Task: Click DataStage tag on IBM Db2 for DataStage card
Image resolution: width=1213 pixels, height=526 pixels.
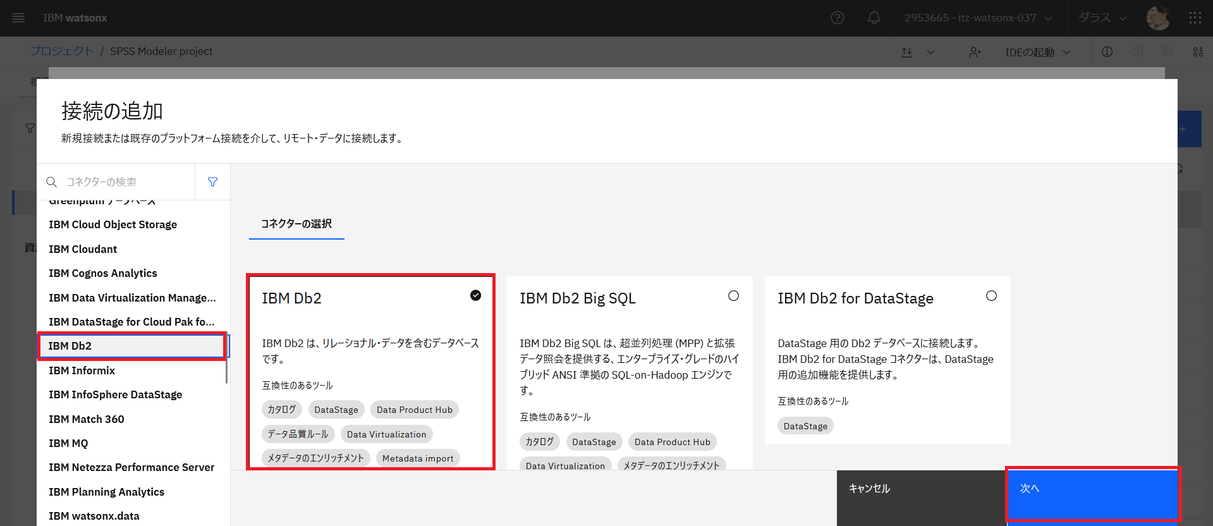Action: (x=805, y=426)
